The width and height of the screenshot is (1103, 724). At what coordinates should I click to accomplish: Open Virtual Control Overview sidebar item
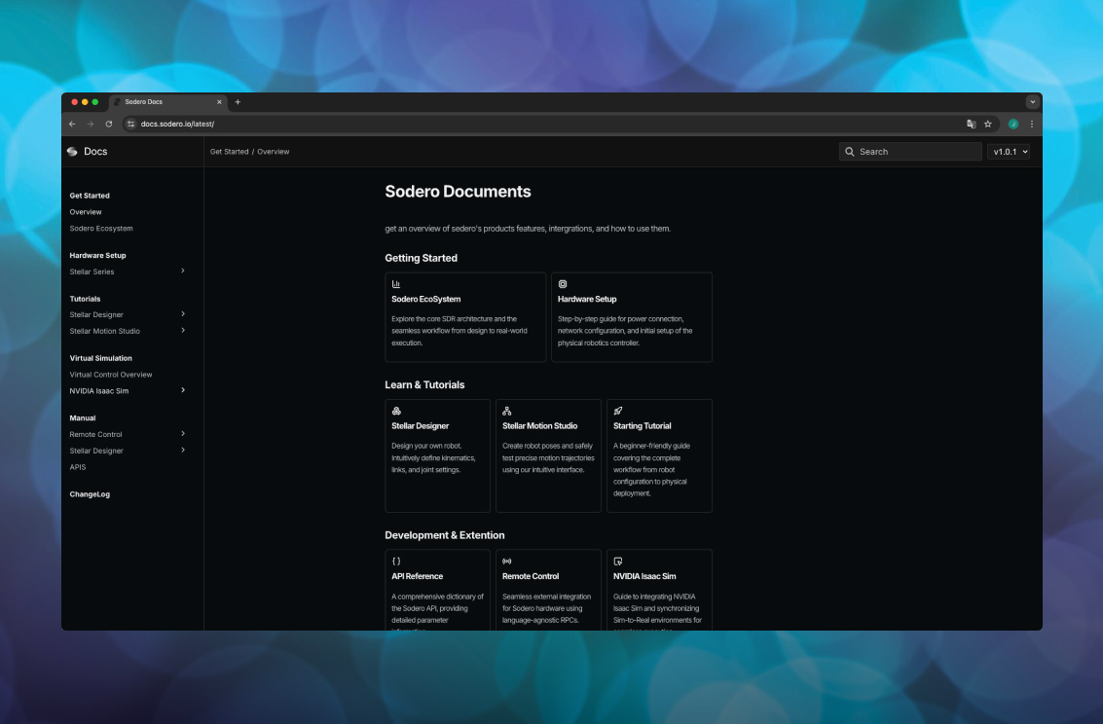pos(111,375)
